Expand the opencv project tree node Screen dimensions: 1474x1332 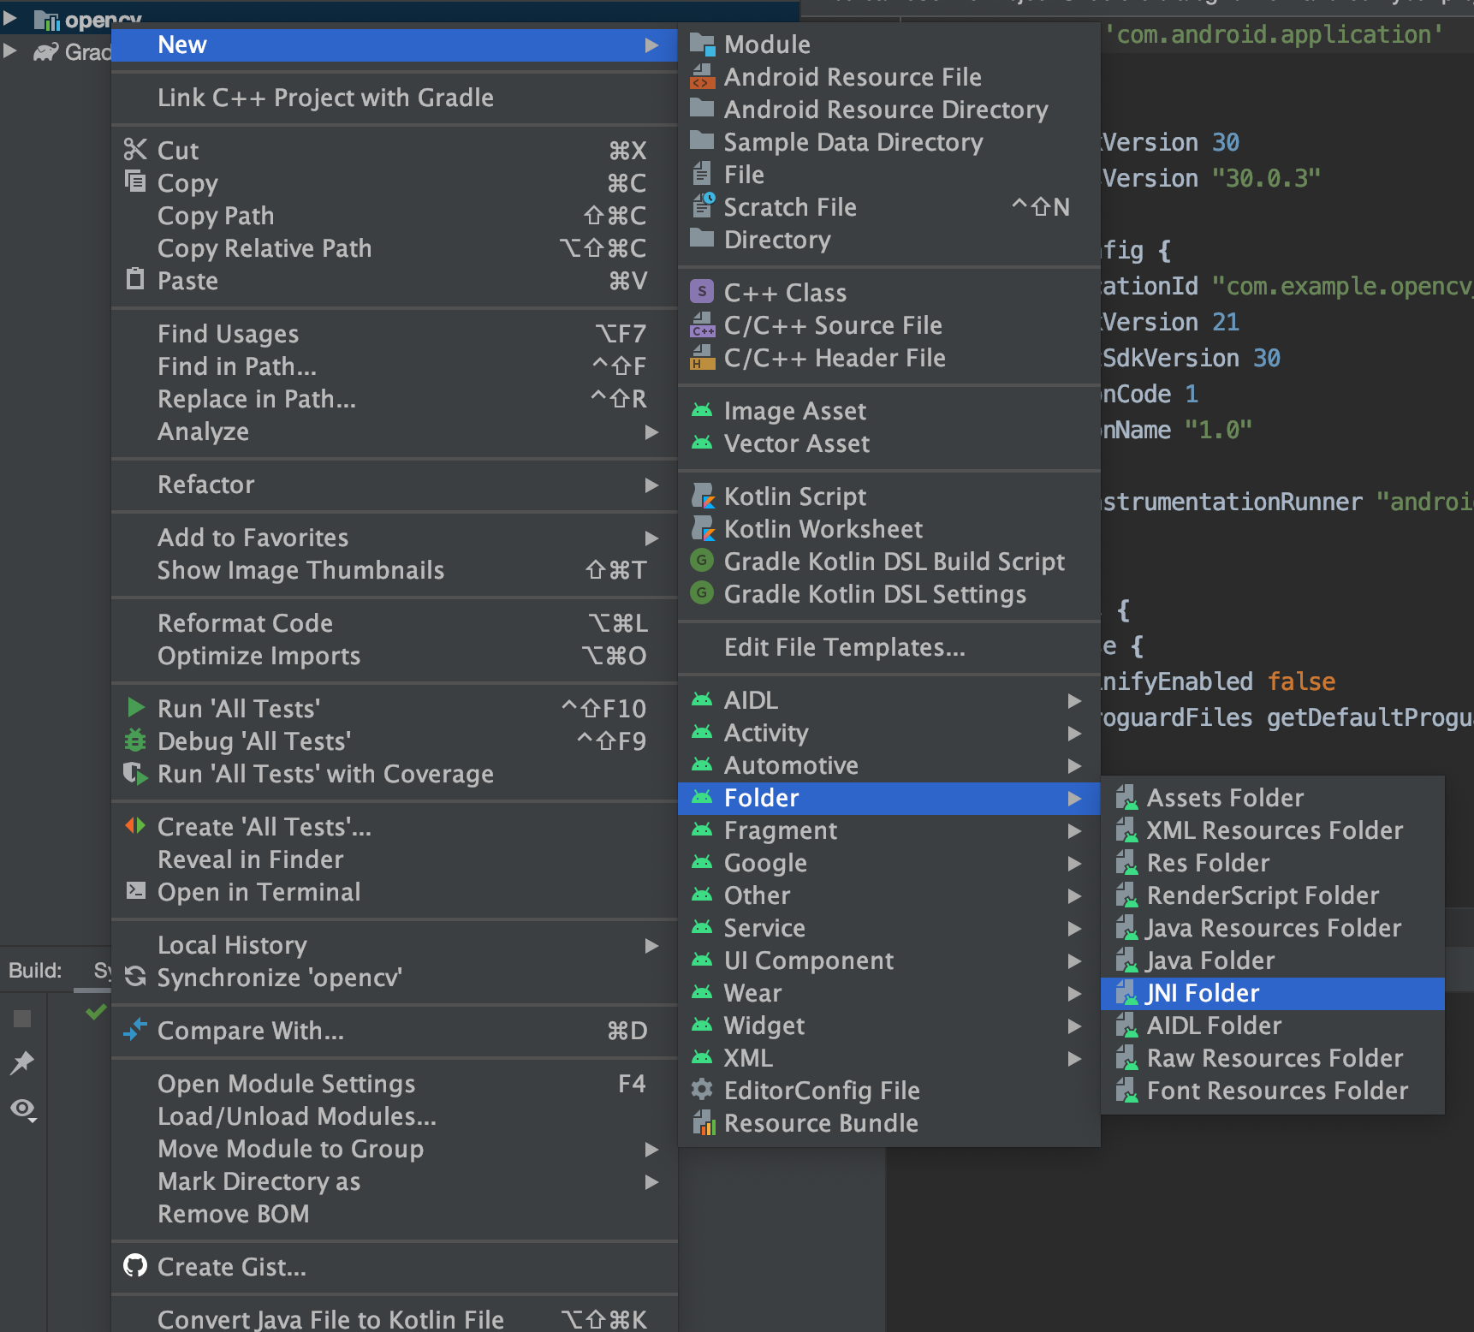click(10, 16)
